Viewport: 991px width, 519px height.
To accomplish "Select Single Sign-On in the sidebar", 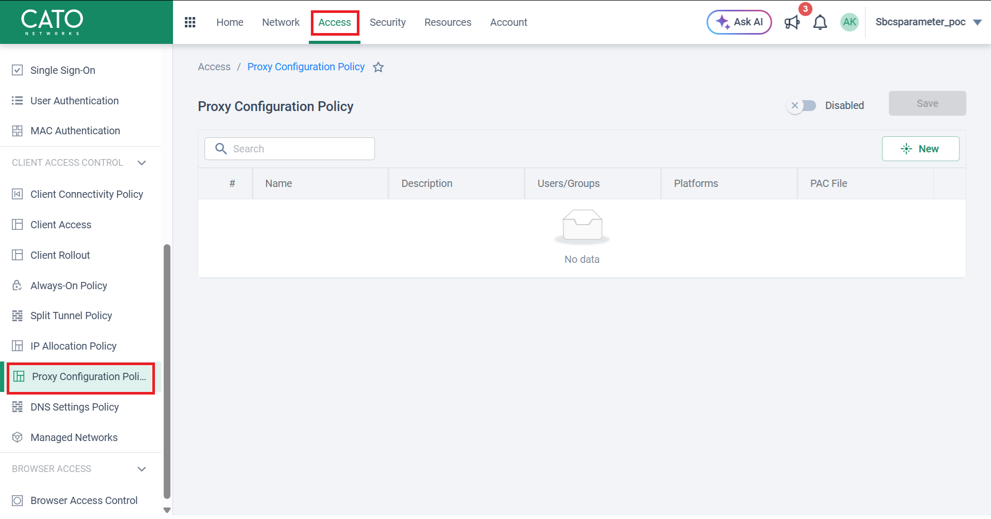I will click(62, 70).
